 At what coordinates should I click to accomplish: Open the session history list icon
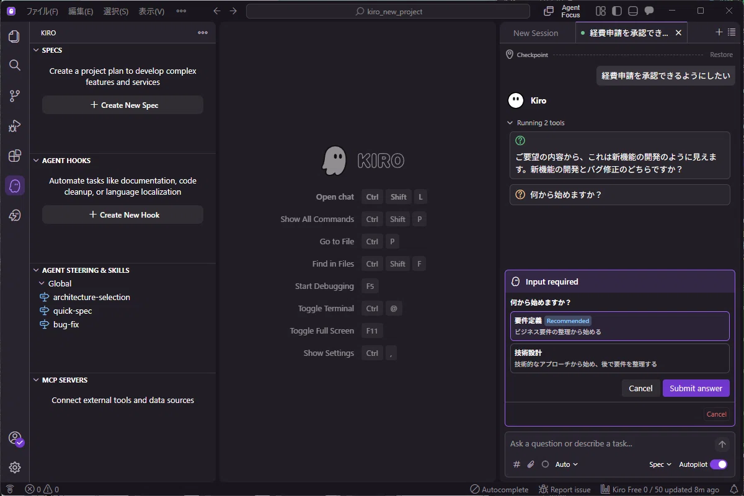pos(732,32)
